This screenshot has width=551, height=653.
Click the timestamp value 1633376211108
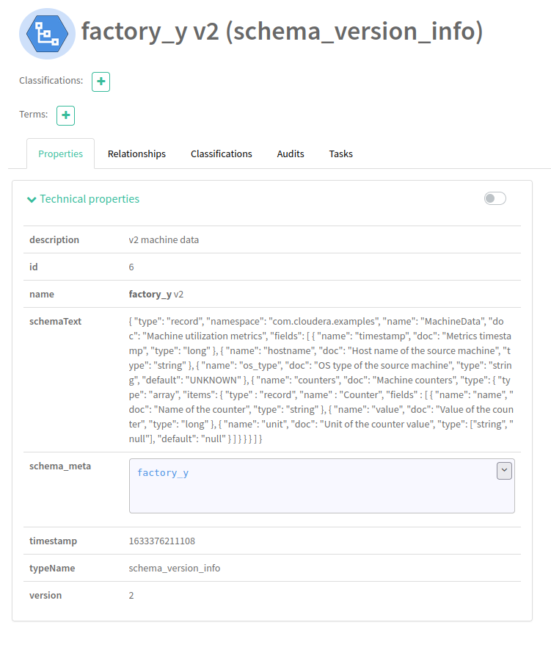[163, 541]
